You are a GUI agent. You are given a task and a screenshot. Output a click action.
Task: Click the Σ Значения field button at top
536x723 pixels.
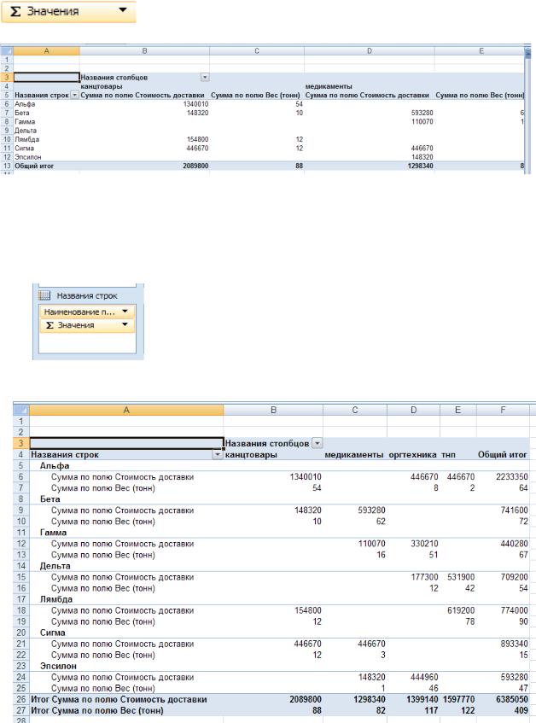coord(68,12)
